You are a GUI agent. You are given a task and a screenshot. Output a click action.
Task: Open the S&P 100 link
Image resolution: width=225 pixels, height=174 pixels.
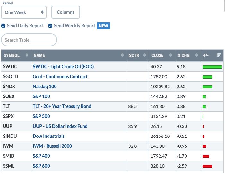(x=41, y=96)
